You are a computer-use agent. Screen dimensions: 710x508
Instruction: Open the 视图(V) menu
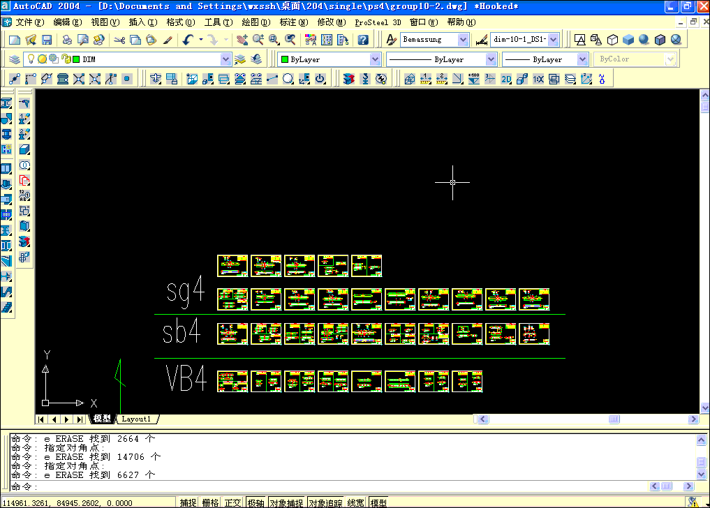[x=105, y=22]
